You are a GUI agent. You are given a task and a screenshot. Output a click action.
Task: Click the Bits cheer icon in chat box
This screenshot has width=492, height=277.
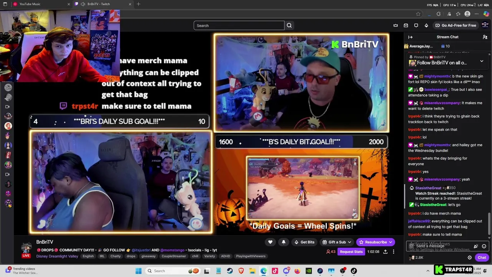coord(476,246)
